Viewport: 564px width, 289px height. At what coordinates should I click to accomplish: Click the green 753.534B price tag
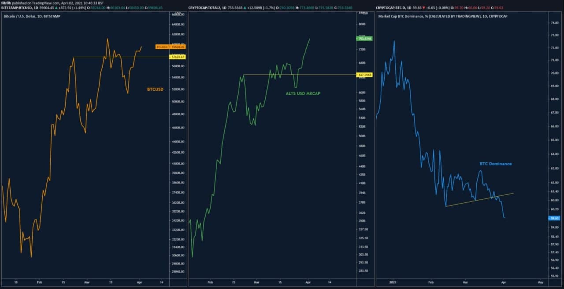[x=365, y=39]
